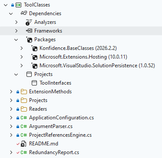162x158 pixels.
Task: Open ArgumentParser.cs file name
Action: (51, 126)
